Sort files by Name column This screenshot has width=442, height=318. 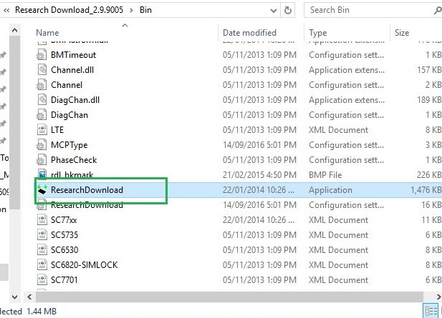47,33
